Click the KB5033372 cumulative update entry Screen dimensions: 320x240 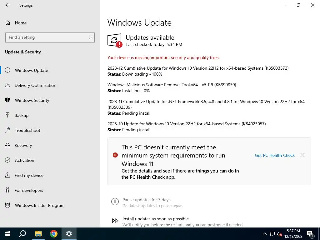tap(198, 68)
